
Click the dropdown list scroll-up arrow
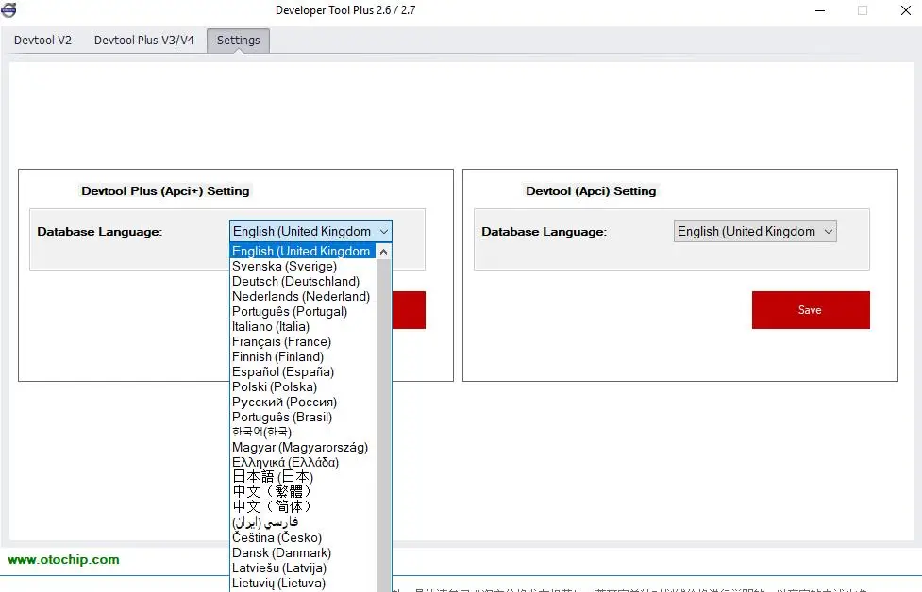point(383,252)
